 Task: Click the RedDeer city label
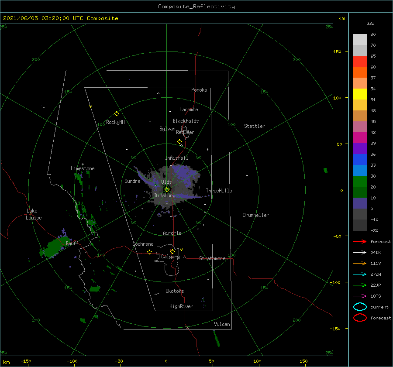pyautogui.click(x=185, y=132)
